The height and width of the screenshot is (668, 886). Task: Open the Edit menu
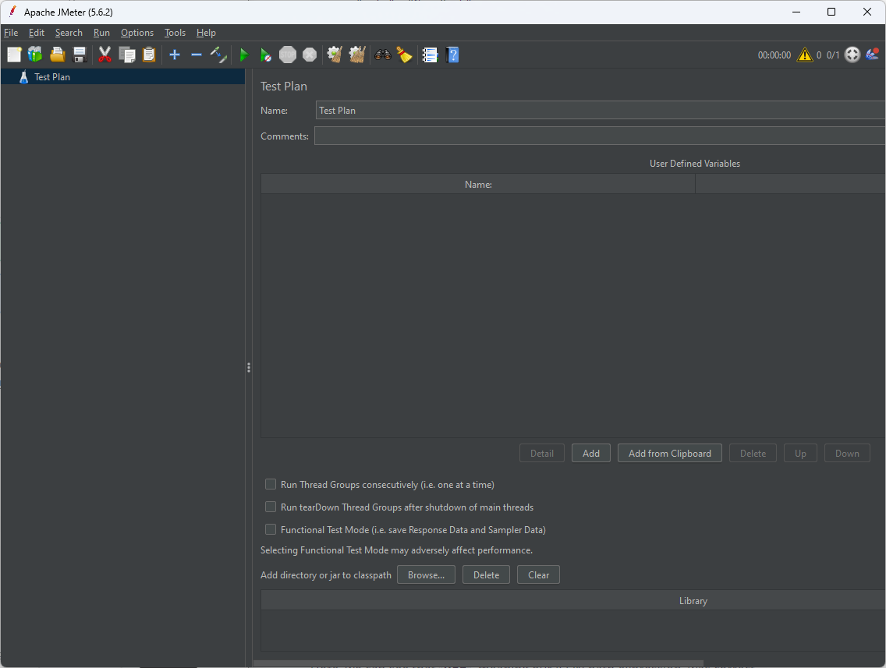[37, 33]
